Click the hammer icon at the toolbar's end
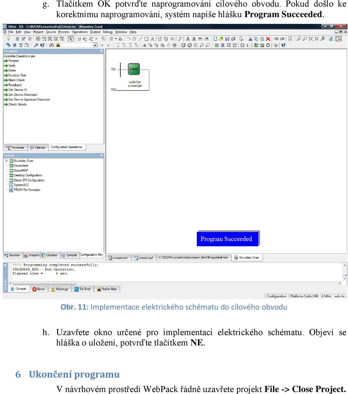Image resolution: width=348 pixels, height=394 pixels. pos(339,39)
